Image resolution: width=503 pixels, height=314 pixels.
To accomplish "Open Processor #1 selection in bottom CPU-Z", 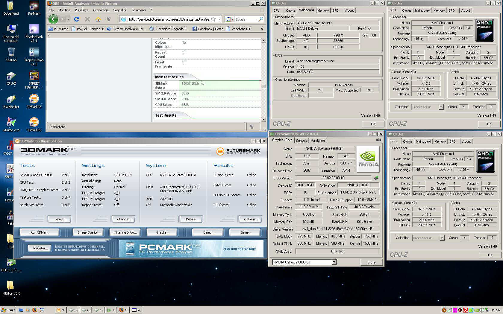I will pyautogui.click(x=442, y=238).
